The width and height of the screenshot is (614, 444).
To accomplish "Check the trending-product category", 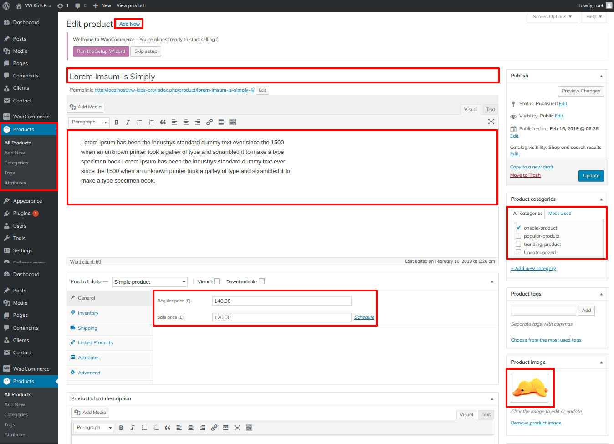I will pyautogui.click(x=518, y=244).
